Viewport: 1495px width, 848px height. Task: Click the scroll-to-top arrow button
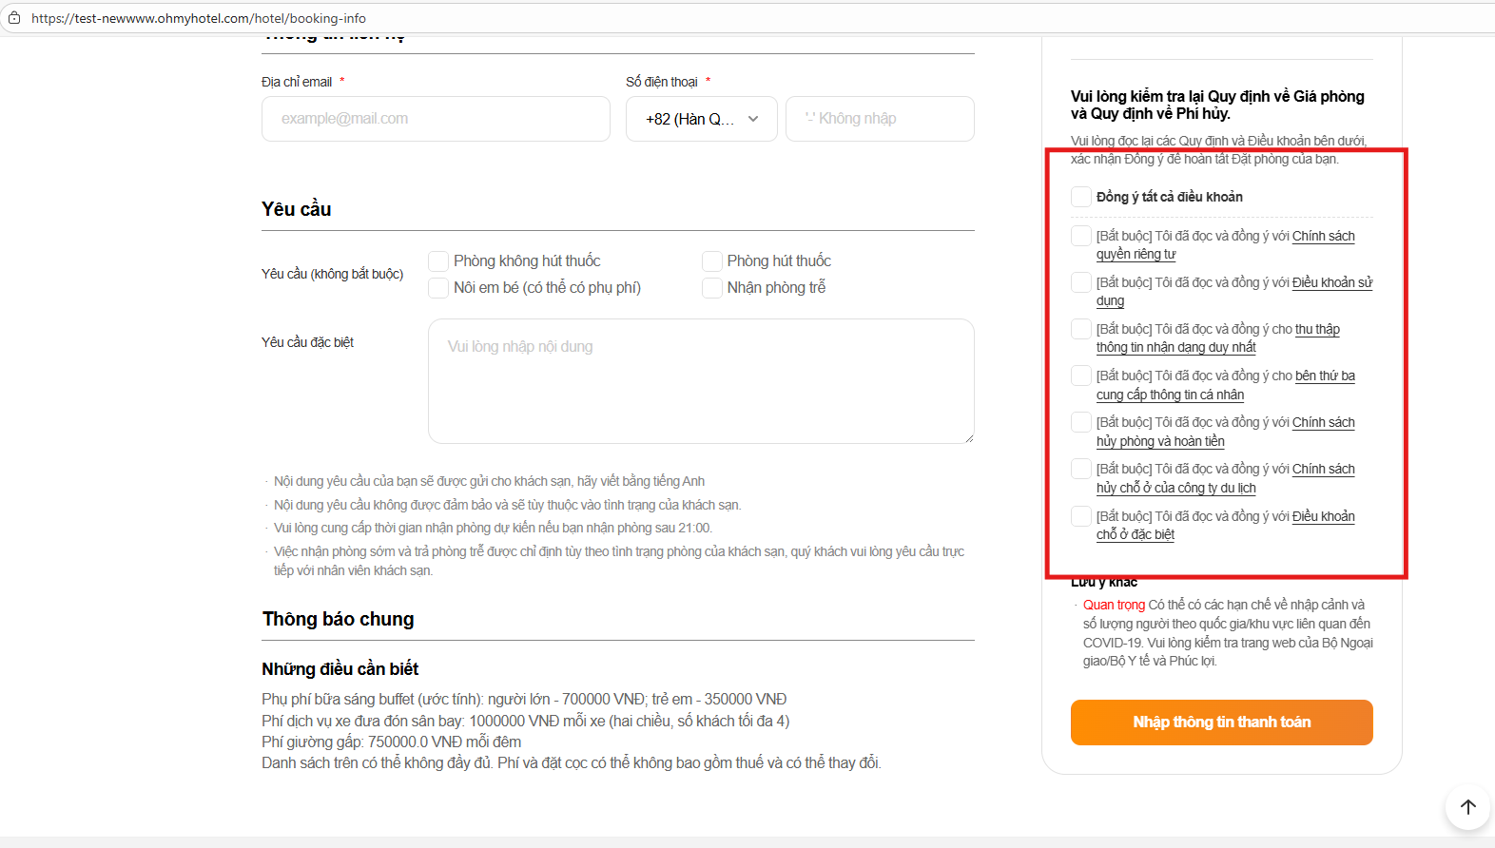(x=1467, y=807)
